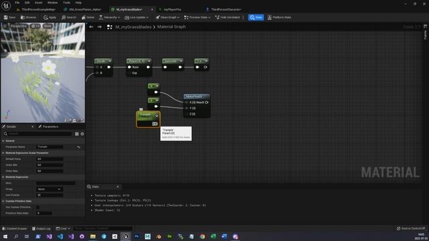Click the Platform Stats button

click(280, 17)
